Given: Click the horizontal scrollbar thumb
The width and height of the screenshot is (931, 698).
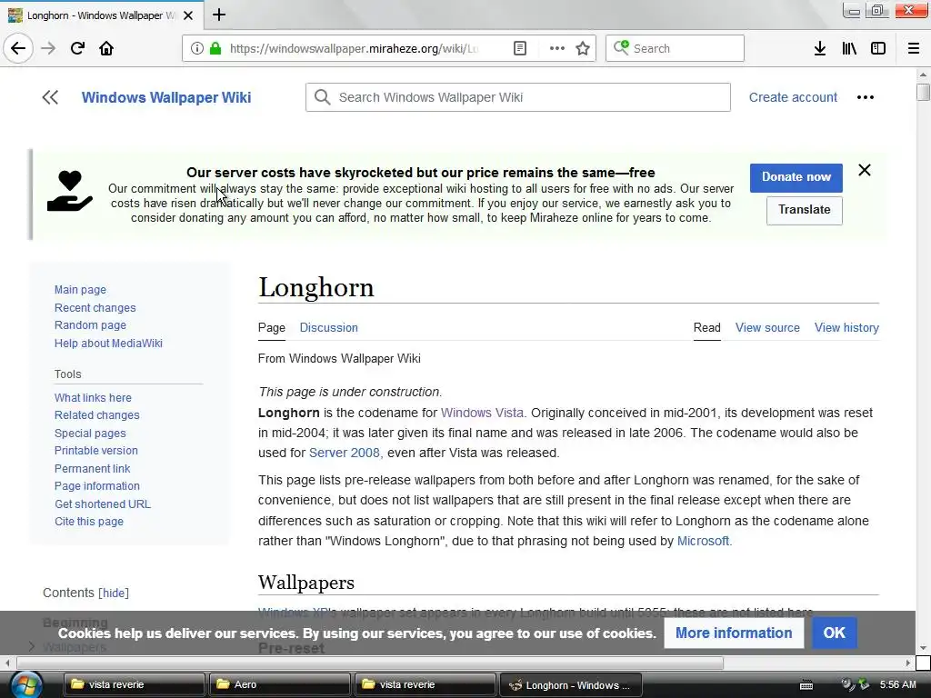Looking at the screenshot, I should (370, 663).
